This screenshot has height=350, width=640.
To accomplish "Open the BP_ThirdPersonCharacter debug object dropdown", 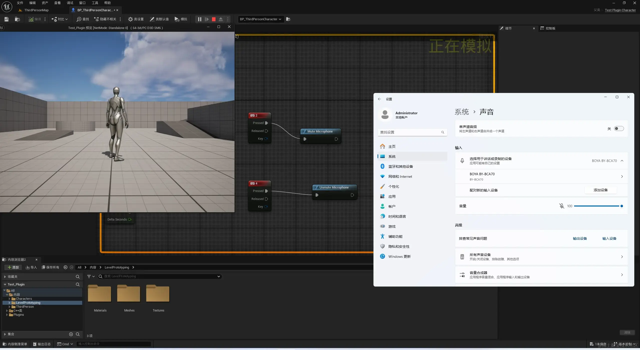I will tap(261, 19).
